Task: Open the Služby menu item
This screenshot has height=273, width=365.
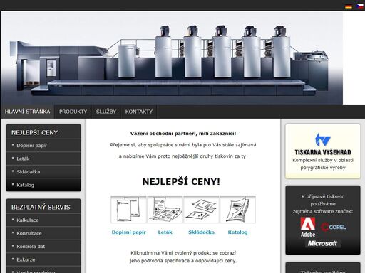Action: (106, 112)
